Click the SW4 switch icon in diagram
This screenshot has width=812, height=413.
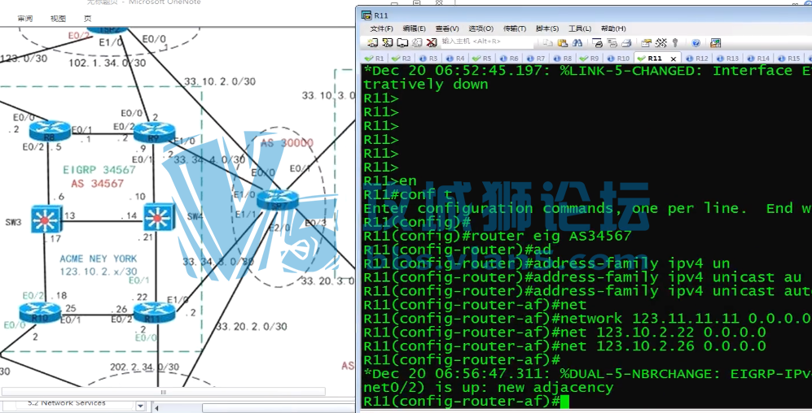click(159, 218)
